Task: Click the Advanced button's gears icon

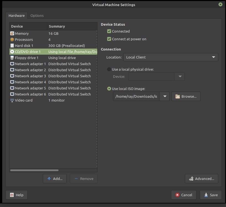Action: pyautogui.click(x=191, y=179)
